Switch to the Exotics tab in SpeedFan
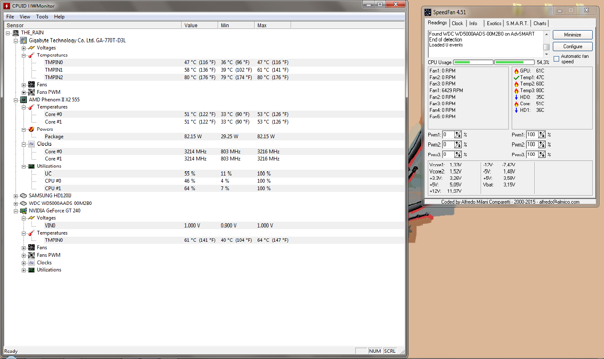 point(494,23)
